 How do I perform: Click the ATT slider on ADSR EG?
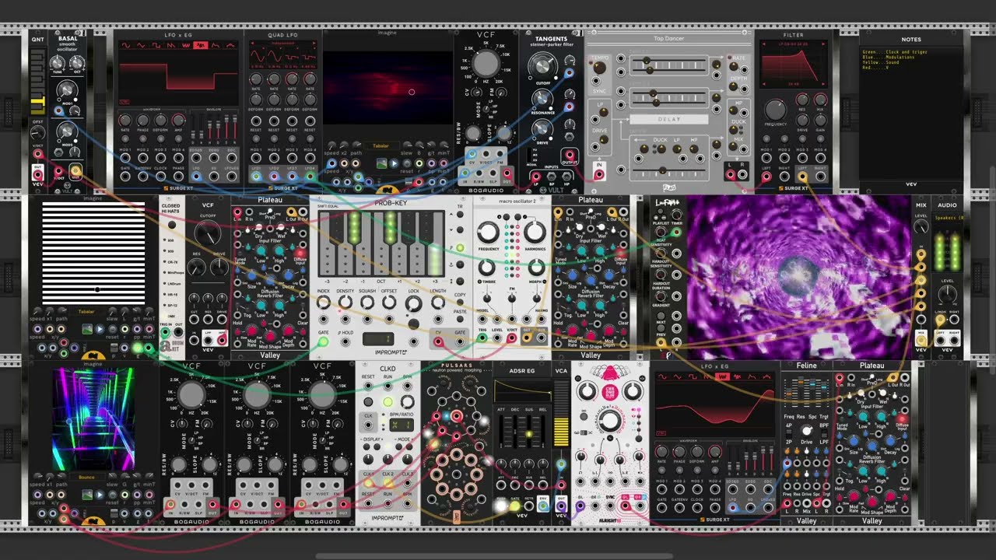point(501,432)
